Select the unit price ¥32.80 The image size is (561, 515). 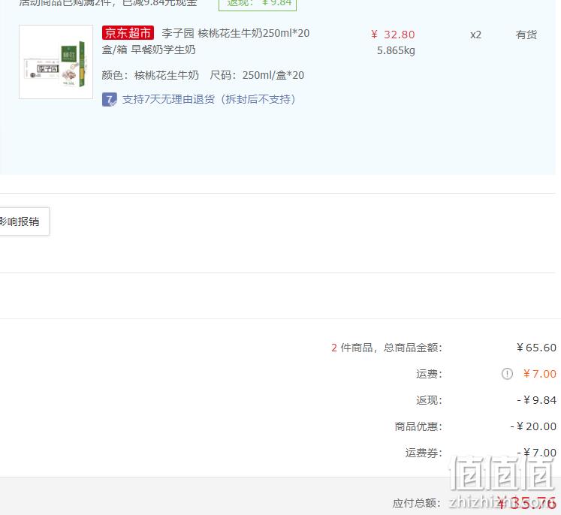click(x=393, y=35)
